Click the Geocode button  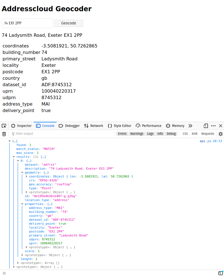click(x=69, y=23)
